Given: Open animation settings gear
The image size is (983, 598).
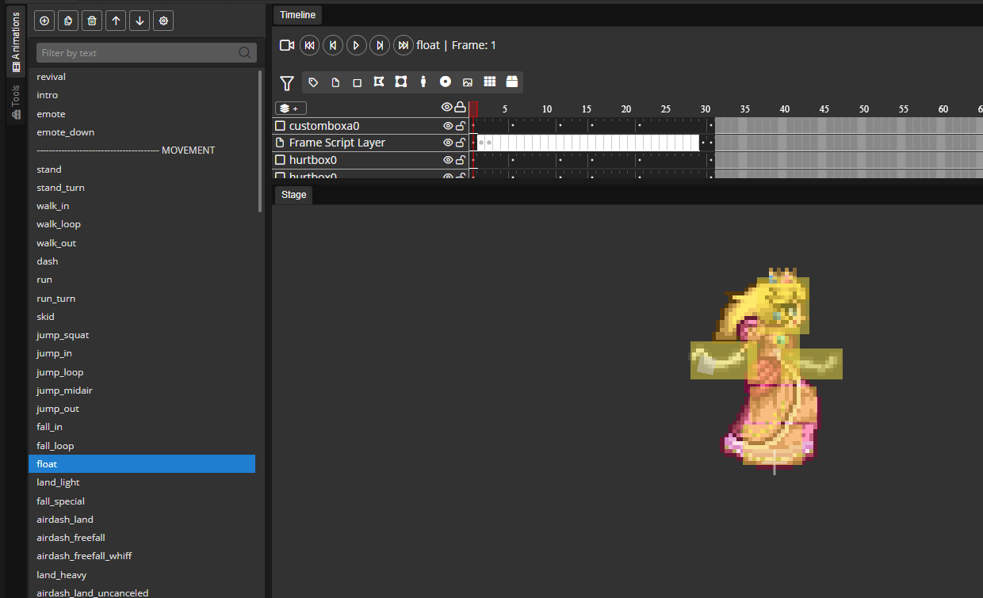Looking at the screenshot, I should [164, 21].
